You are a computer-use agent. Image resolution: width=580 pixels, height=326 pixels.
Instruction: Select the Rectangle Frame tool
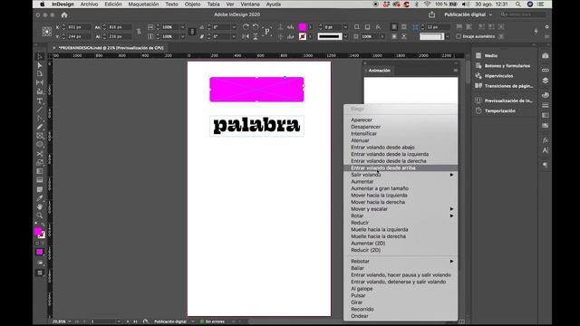tap(40, 136)
